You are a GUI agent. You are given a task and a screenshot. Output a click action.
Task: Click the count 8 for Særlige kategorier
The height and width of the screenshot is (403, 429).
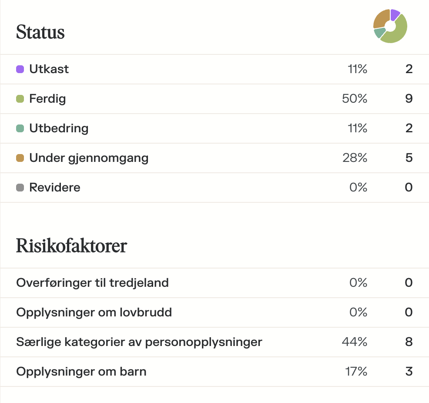tap(409, 342)
